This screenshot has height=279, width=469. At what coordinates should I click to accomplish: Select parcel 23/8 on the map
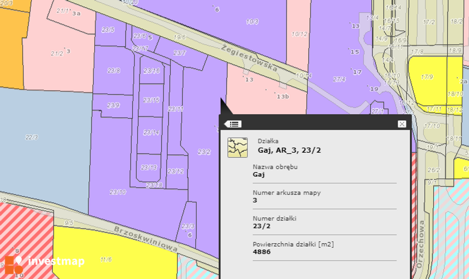(x=114, y=71)
